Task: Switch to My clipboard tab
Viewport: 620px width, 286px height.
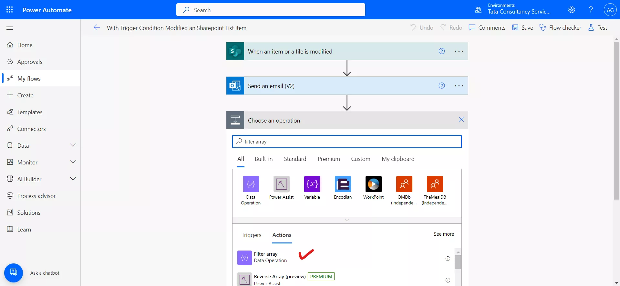Action: [x=398, y=159]
